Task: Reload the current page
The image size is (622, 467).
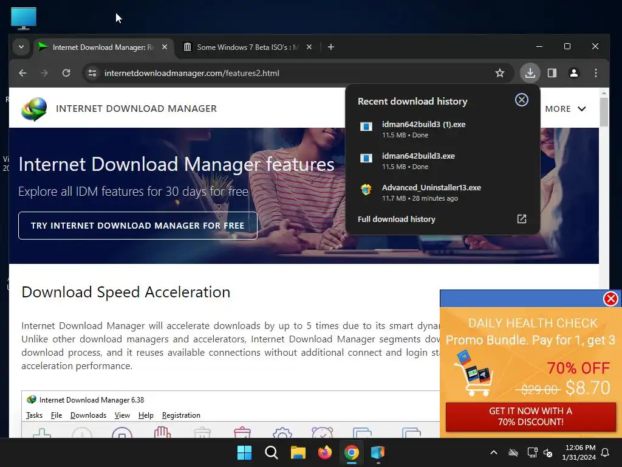Action: [66, 73]
